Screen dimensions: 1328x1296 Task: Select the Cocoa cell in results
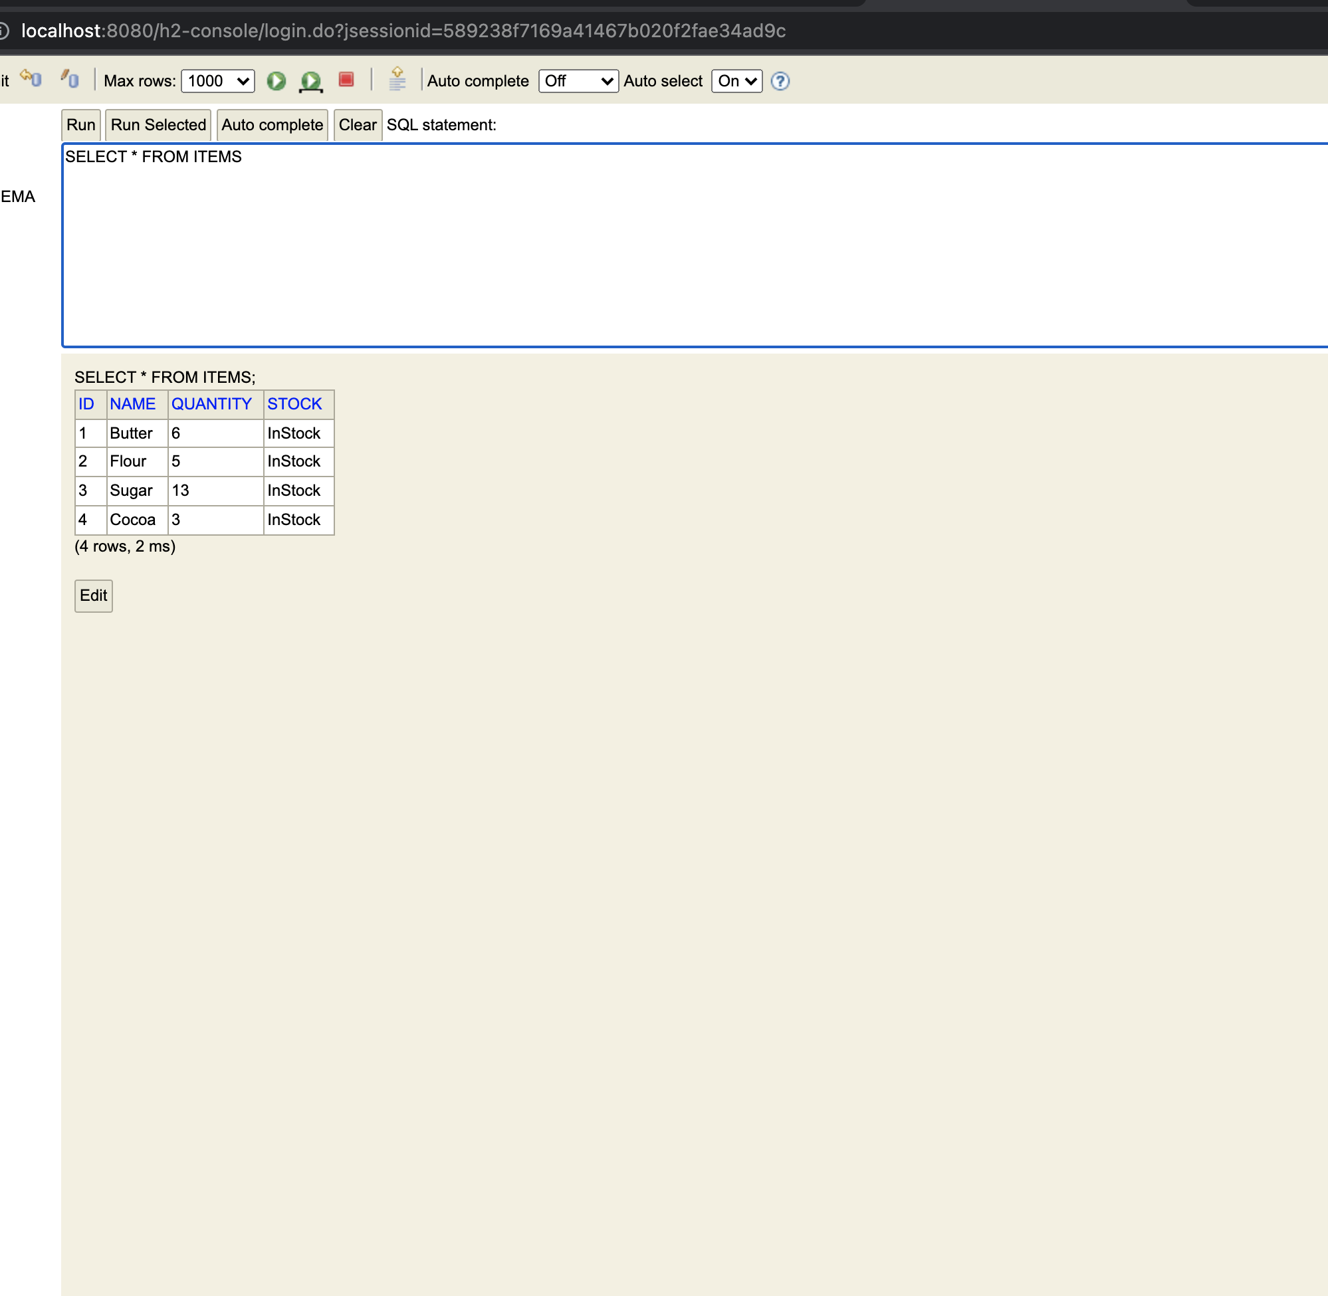tap(137, 520)
